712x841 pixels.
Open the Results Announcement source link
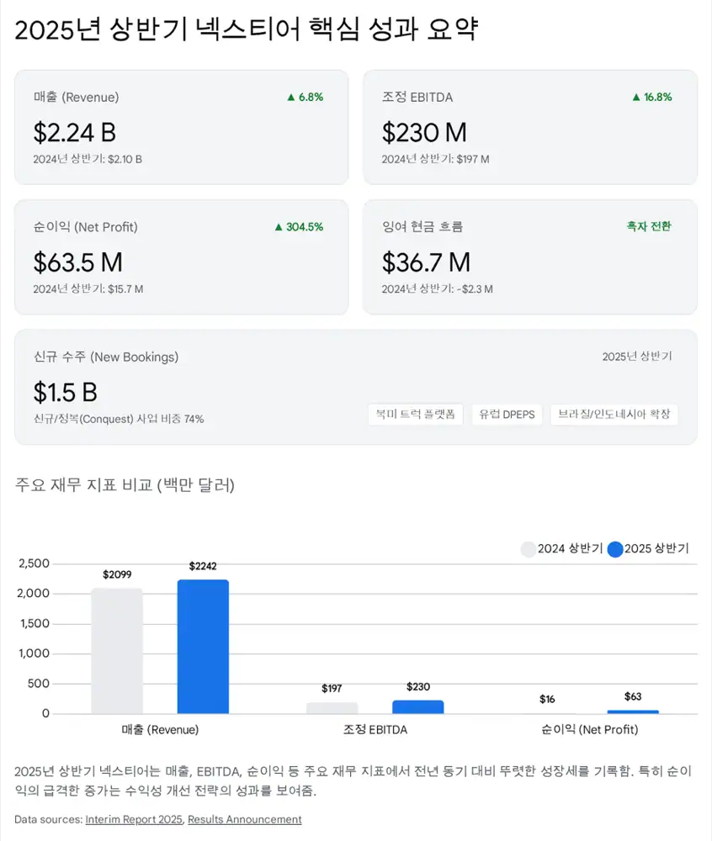pyautogui.click(x=245, y=819)
